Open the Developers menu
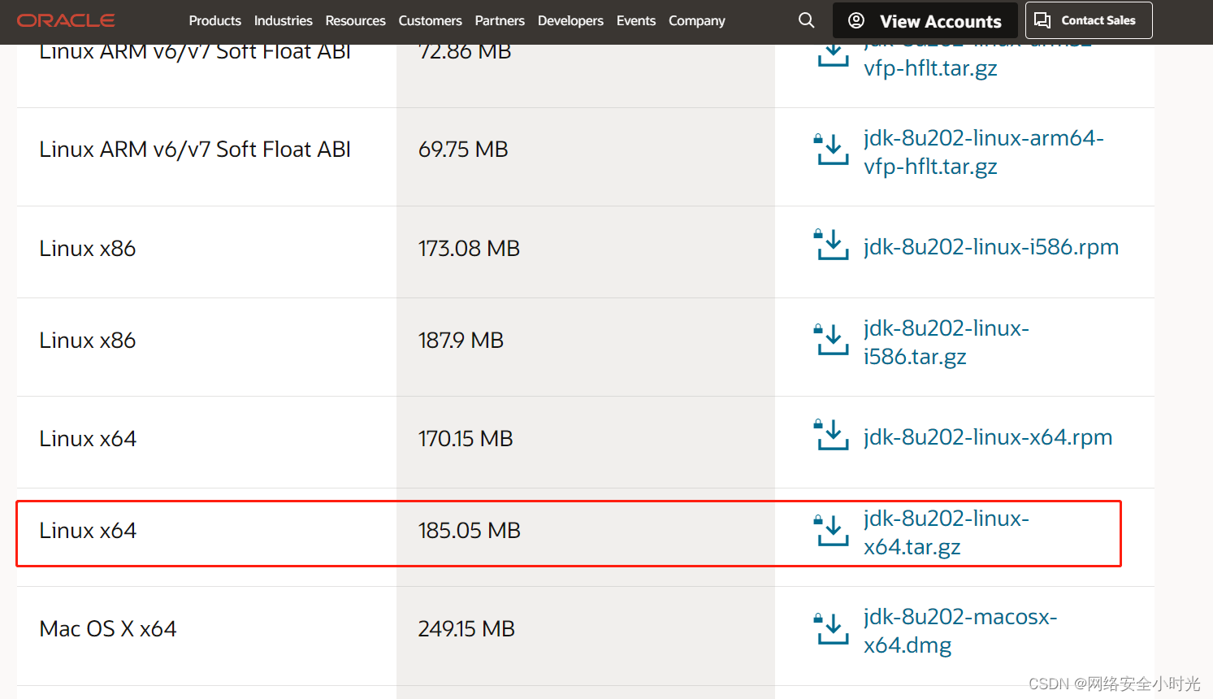1213x699 pixels. pos(570,20)
